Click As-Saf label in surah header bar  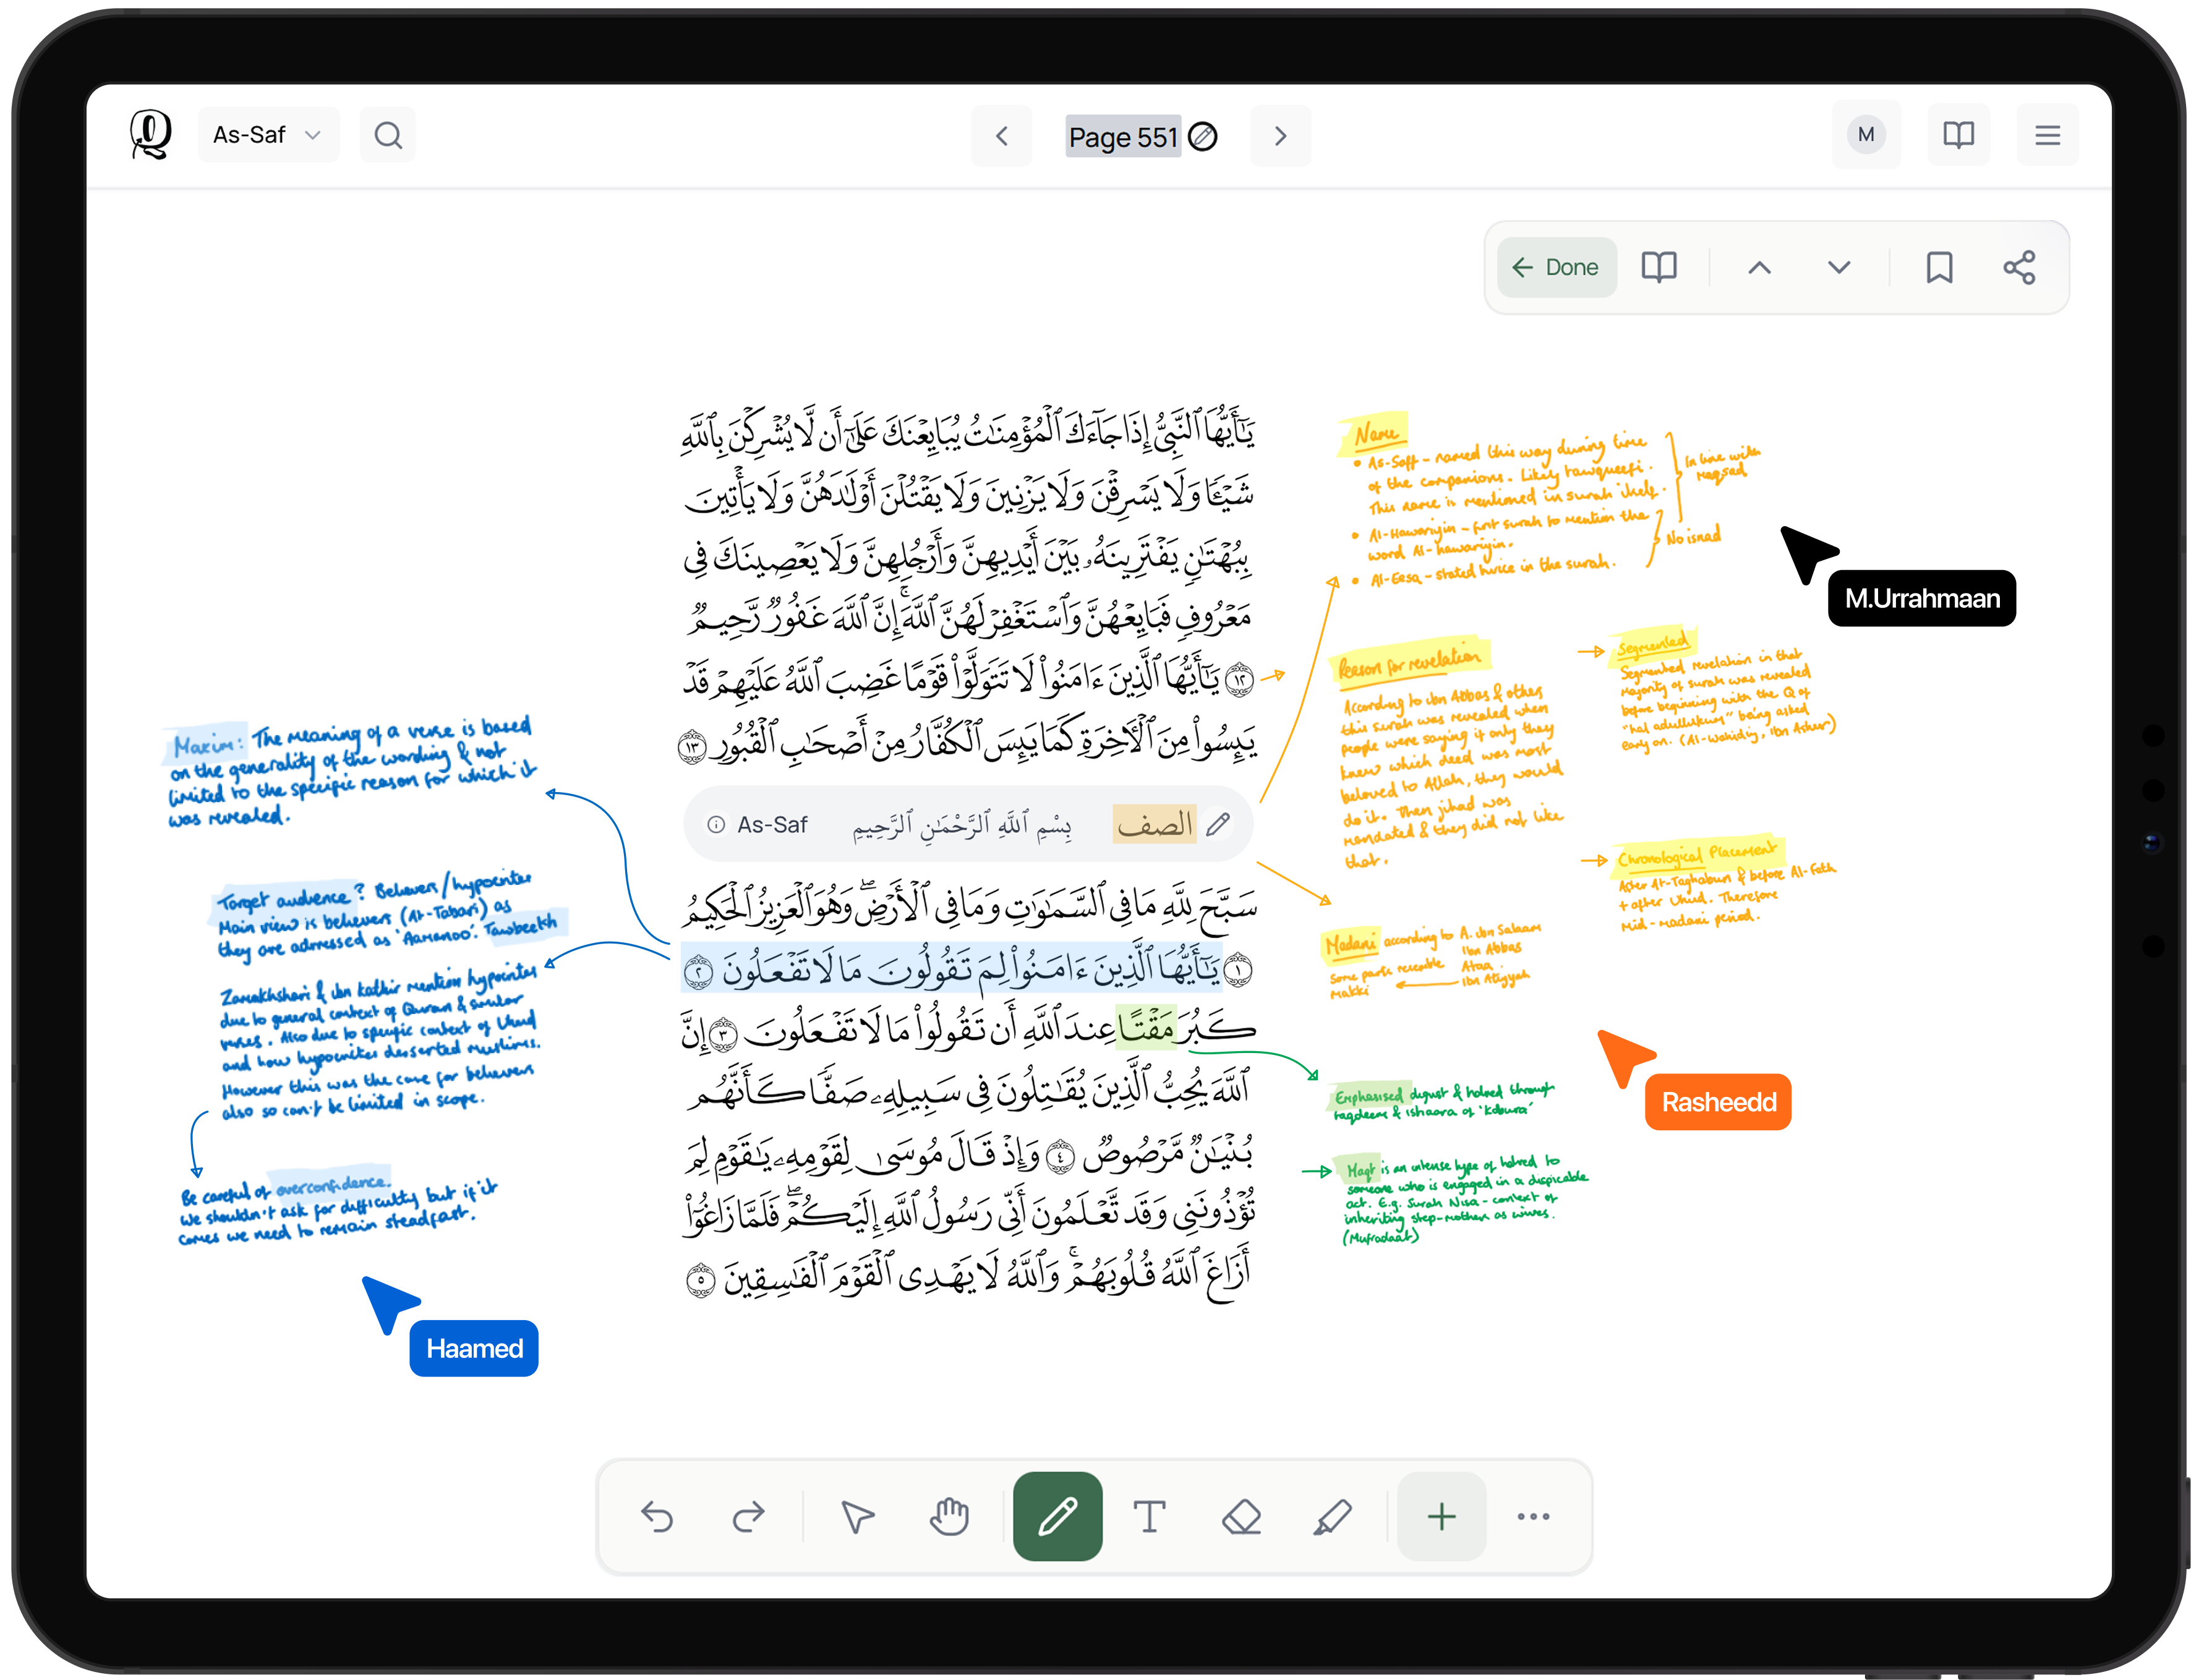point(772,825)
